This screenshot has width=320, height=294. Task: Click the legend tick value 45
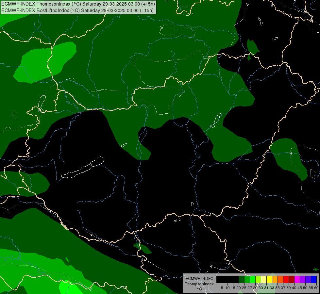click(x=300, y=288)
